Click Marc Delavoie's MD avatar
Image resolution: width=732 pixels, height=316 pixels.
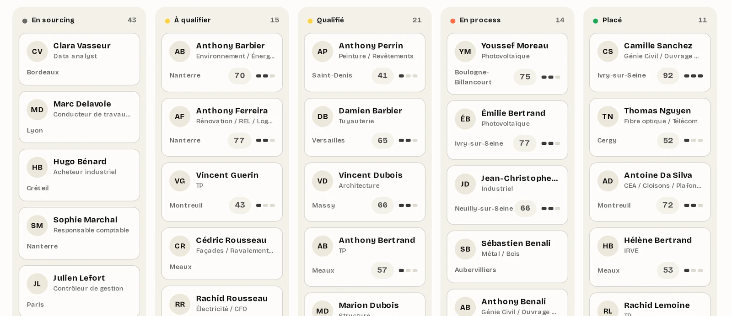(x=37, y=110)
